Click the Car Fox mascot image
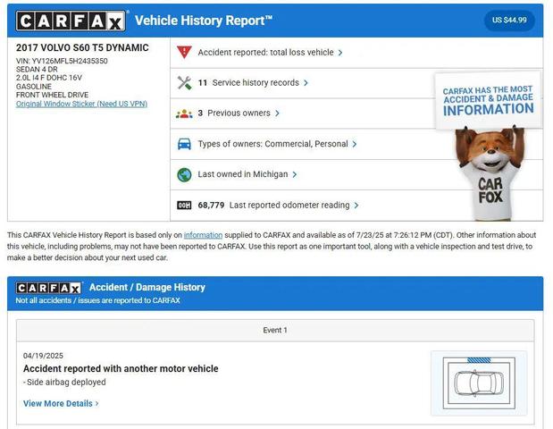Screen dimensions: 553x429 point(490,172)
